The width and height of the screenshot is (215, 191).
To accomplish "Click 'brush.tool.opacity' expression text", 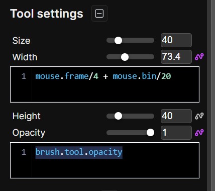I will pyautogui.click(x=79, y=152).
